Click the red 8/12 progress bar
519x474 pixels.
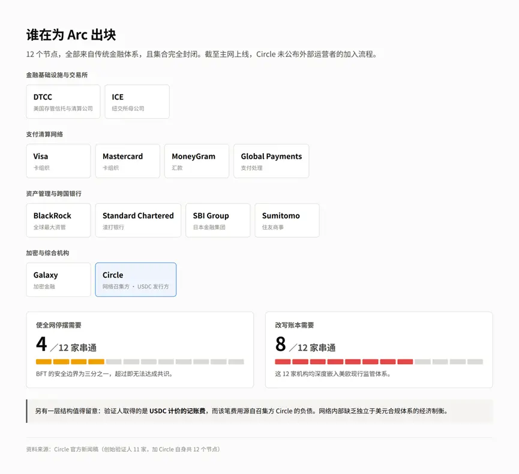pos(379,362)
